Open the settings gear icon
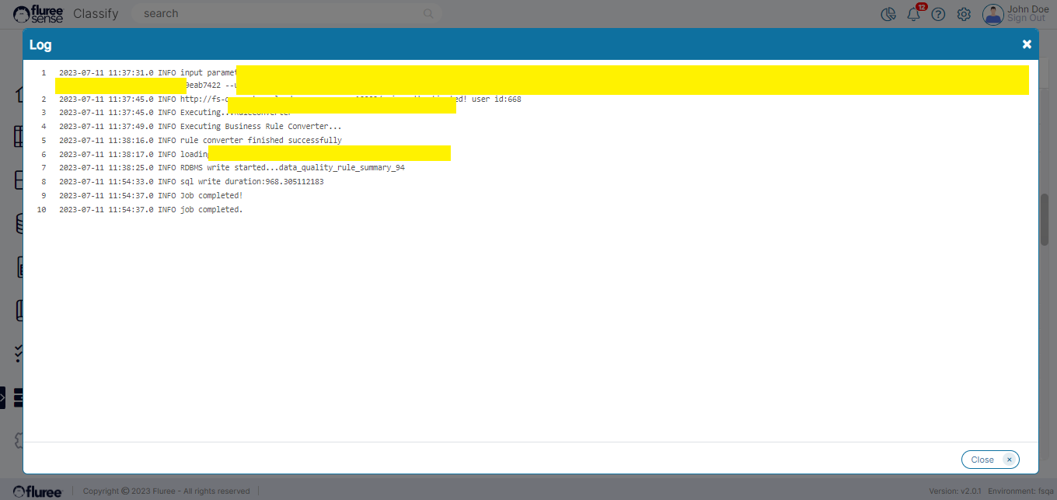Viewport: 1057px width, 500px height. click(964, 14)
